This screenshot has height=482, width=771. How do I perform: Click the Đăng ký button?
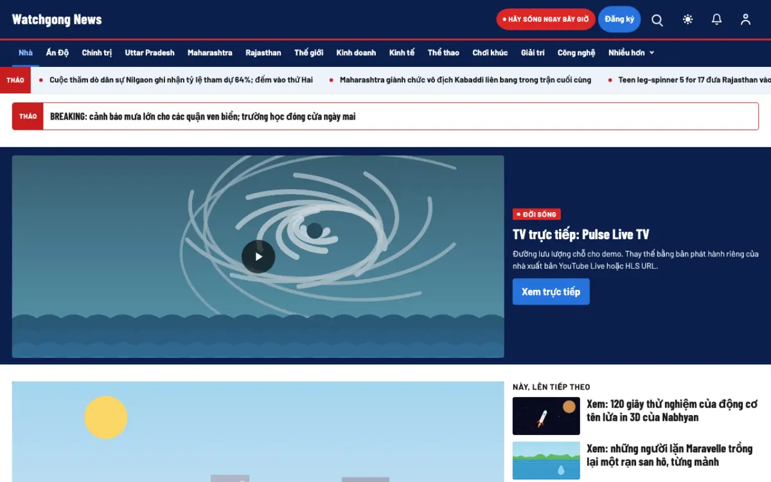[619, 19]
